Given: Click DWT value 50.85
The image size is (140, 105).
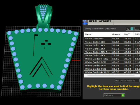Looking at the screenshot, I should pyautogui.click(x=127, y=55).
